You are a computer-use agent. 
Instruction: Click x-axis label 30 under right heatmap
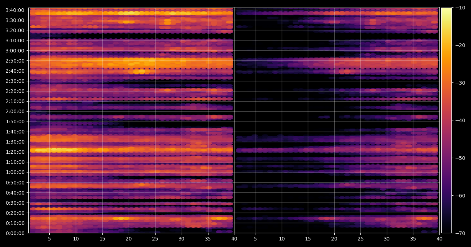click(387, 239)
